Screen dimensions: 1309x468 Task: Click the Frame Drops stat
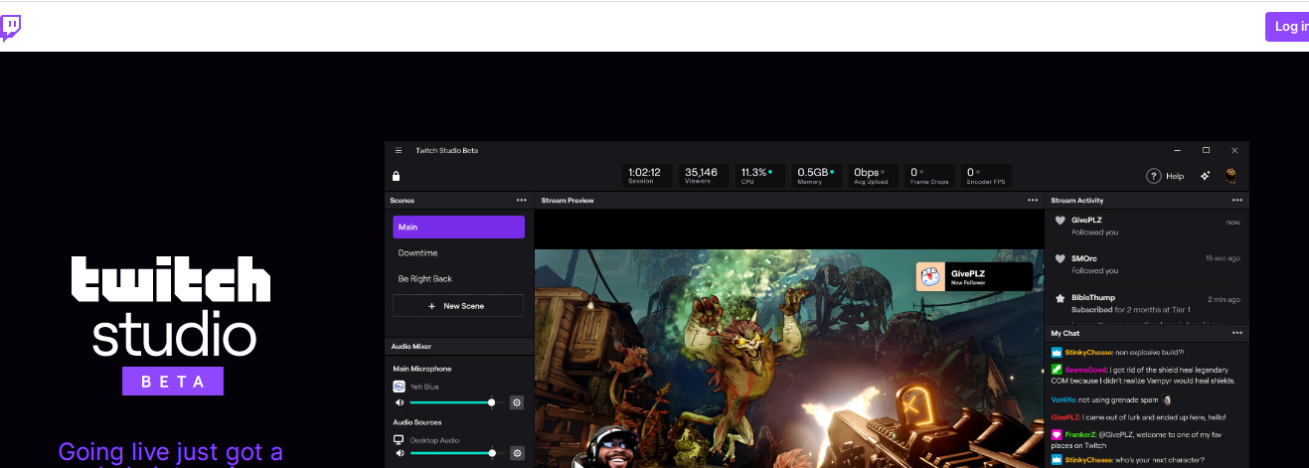tap(930, 176)
